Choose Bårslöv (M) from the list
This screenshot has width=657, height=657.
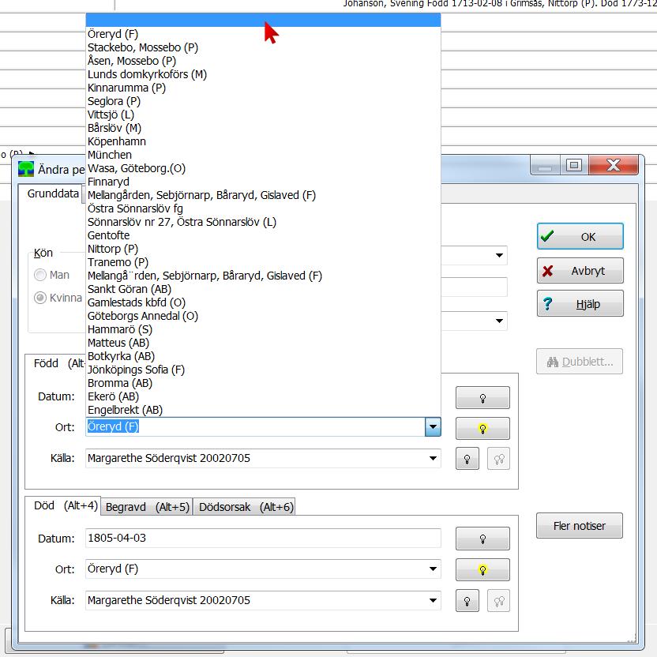coord(263,128)
